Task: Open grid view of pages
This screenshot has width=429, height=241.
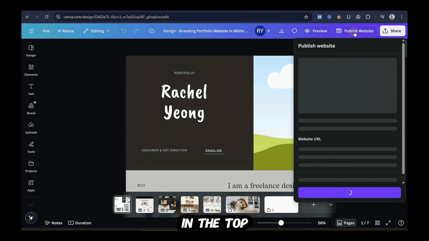Action: tap(378, 223)
